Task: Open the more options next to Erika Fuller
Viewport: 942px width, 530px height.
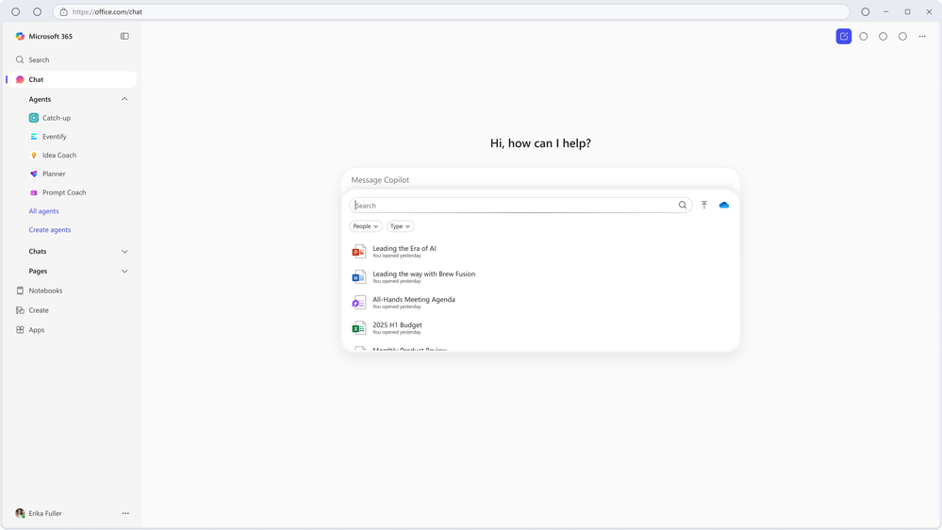Action: point(125,513)
